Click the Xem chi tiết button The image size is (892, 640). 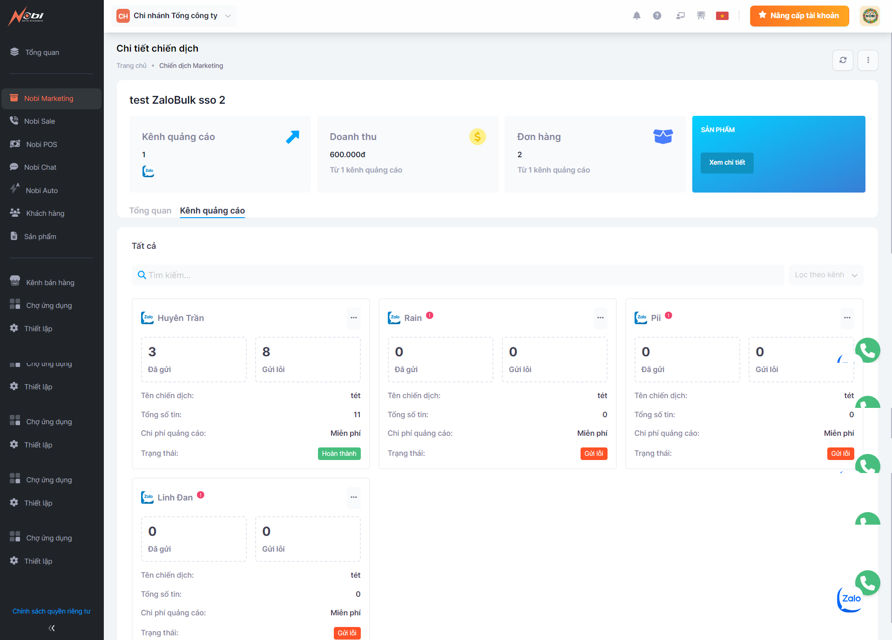click(x=727, y=163)
